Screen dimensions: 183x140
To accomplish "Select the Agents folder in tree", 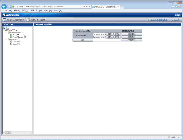I will [x=13, y=39].
